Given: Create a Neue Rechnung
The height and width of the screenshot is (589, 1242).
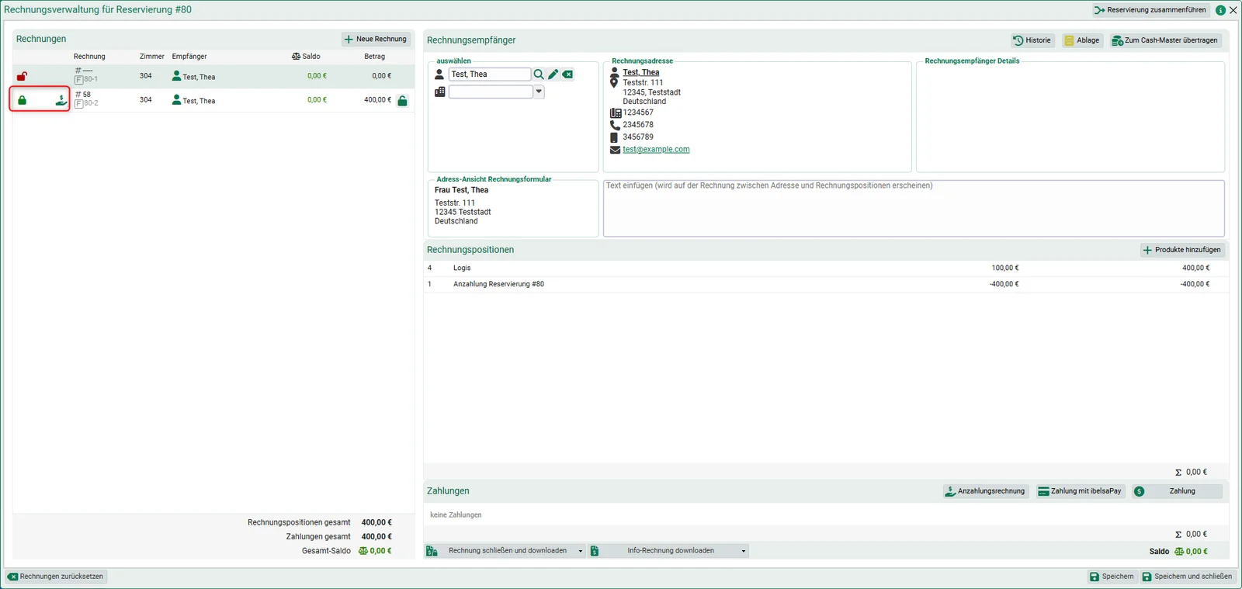Looking at the screenshot, I should [376, 39].
